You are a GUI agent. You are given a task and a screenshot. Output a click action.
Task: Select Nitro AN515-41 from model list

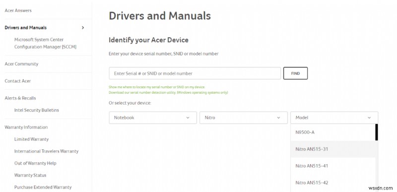click(332, 166)
